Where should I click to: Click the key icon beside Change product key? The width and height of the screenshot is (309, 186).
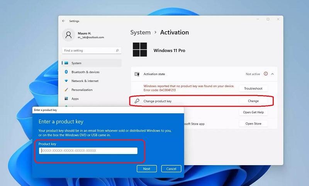tap(137, 101)
